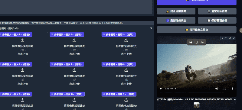
Task: Play the dinosaur video
Action: coord(161,89)
